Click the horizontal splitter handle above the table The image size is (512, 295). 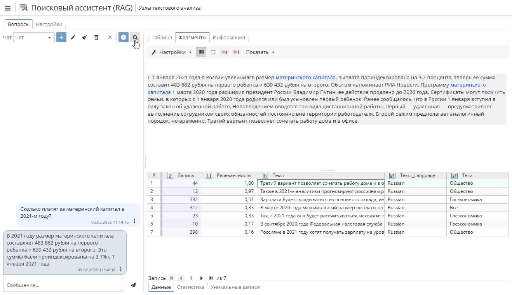[x=328, y=170]
